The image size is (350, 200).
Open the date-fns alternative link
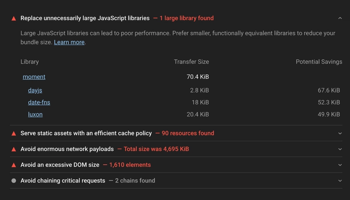pos(39,102)
